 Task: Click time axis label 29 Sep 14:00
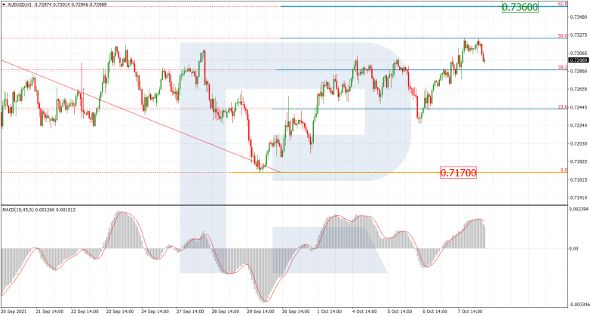pos(260,311)
